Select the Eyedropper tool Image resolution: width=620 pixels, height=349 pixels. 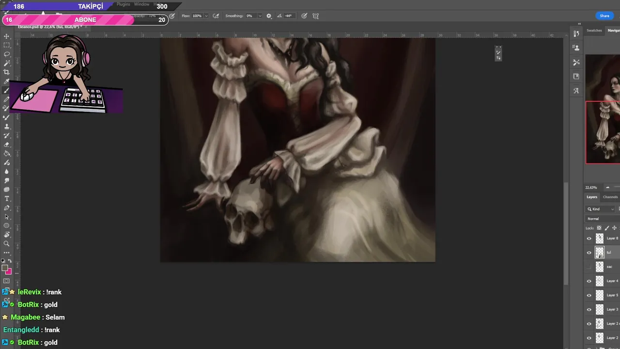click(x=7, y=81)
